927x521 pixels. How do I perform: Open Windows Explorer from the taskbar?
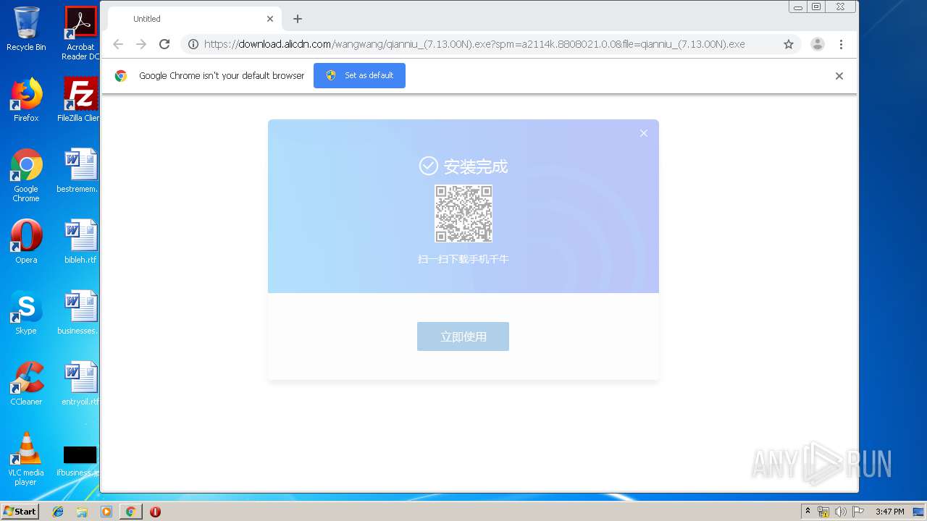[x=82, y=512]
